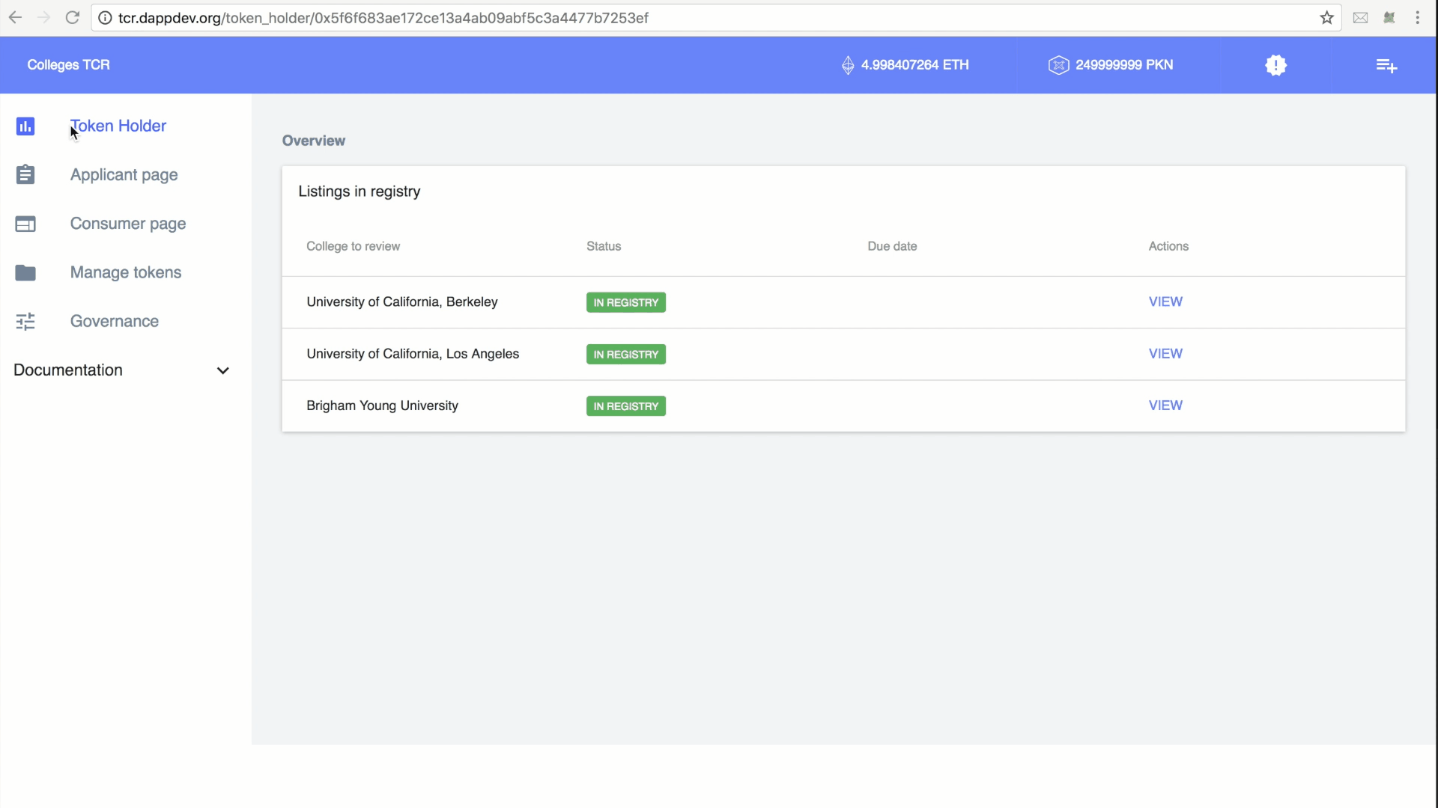
Task: Open the Consumer page menu item
Action: click(128, 224)
